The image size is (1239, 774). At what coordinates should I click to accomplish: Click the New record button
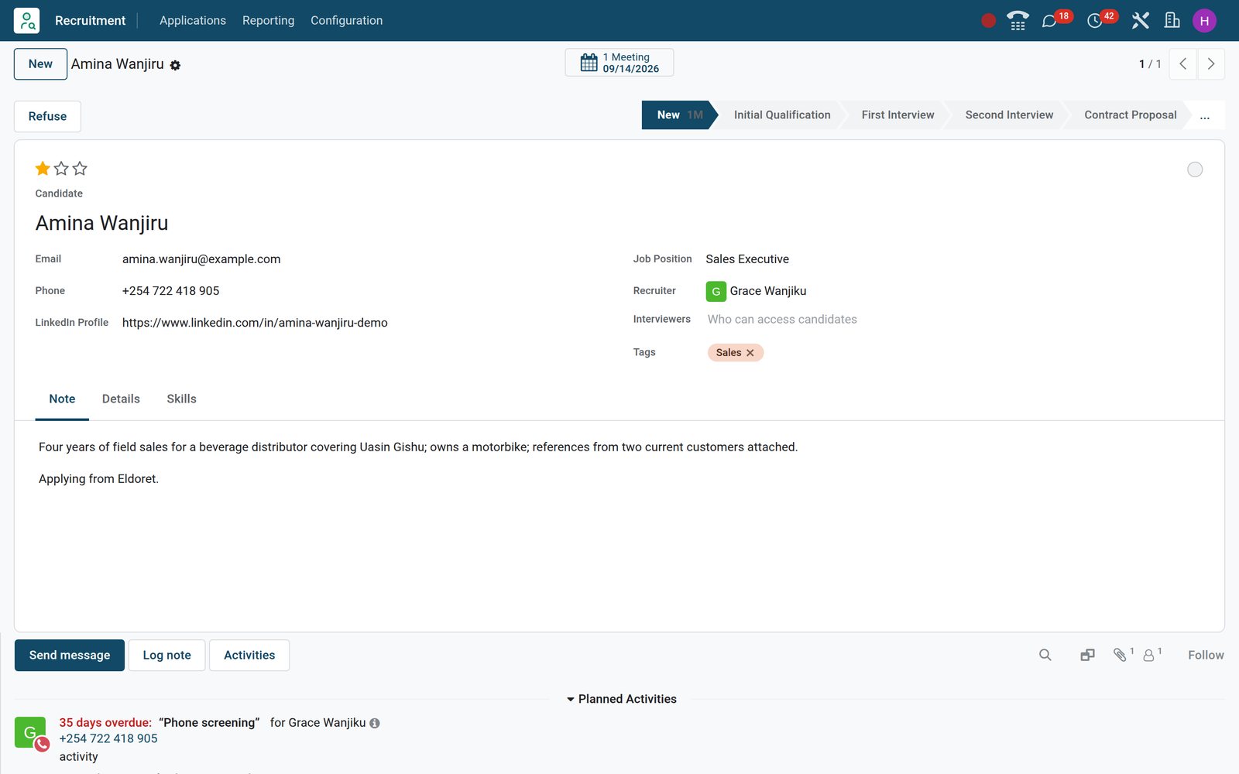click(40, 64)
